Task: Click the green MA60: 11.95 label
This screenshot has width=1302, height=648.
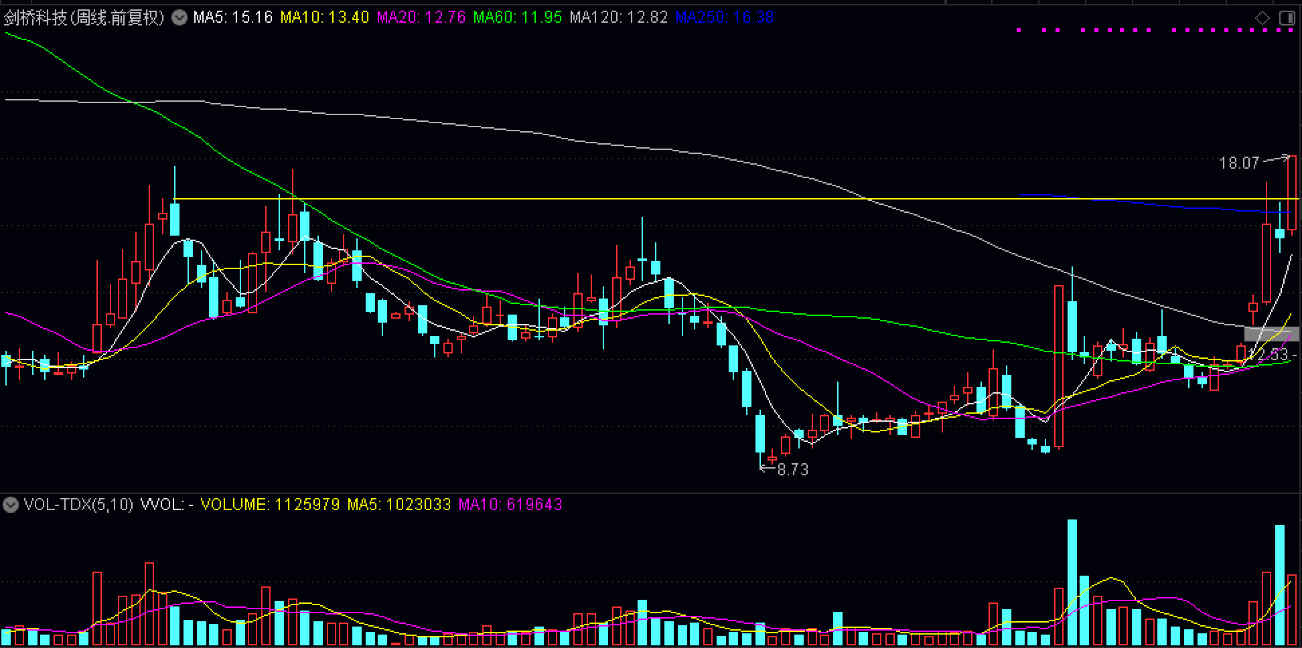Action: (x=517, y=17)
